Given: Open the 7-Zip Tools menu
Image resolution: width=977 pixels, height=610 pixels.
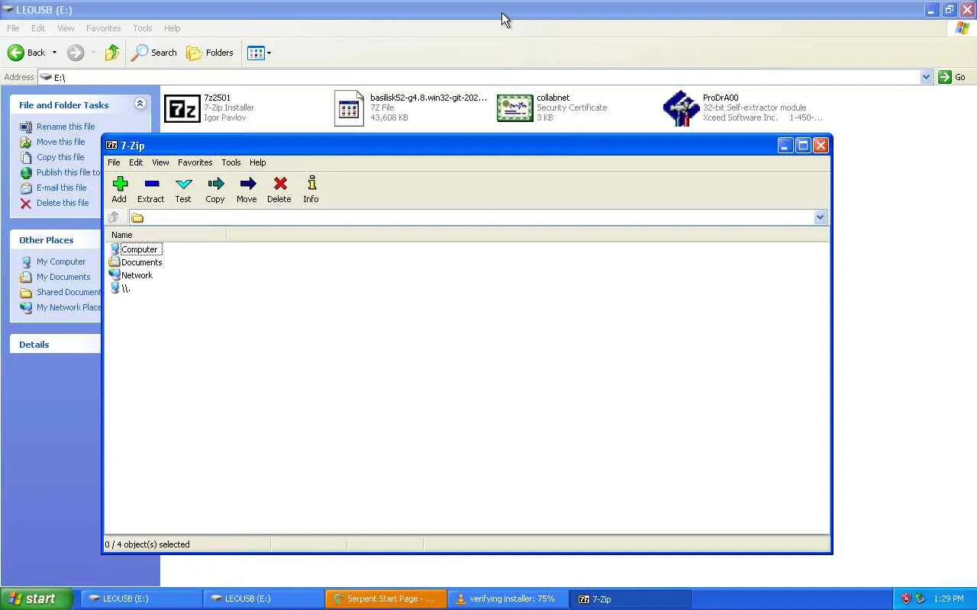Looking at the screenshot, I should point(231,162).
